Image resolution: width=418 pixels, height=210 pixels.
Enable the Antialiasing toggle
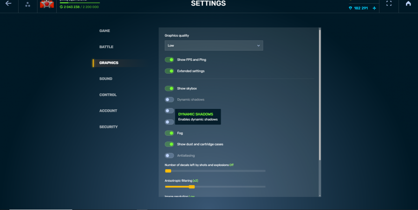tap(170, 155)
